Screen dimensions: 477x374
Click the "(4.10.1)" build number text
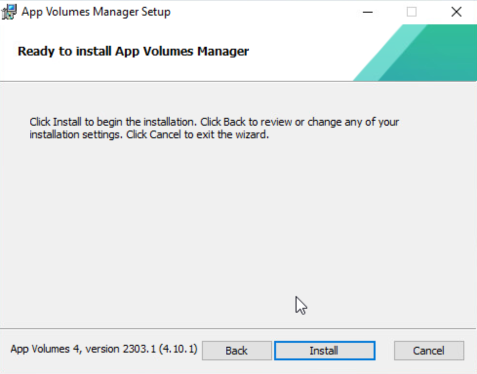click(x=181, y=349)
